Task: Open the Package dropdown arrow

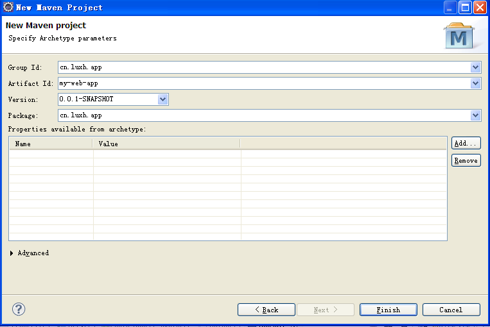Action: click(475, 115)
